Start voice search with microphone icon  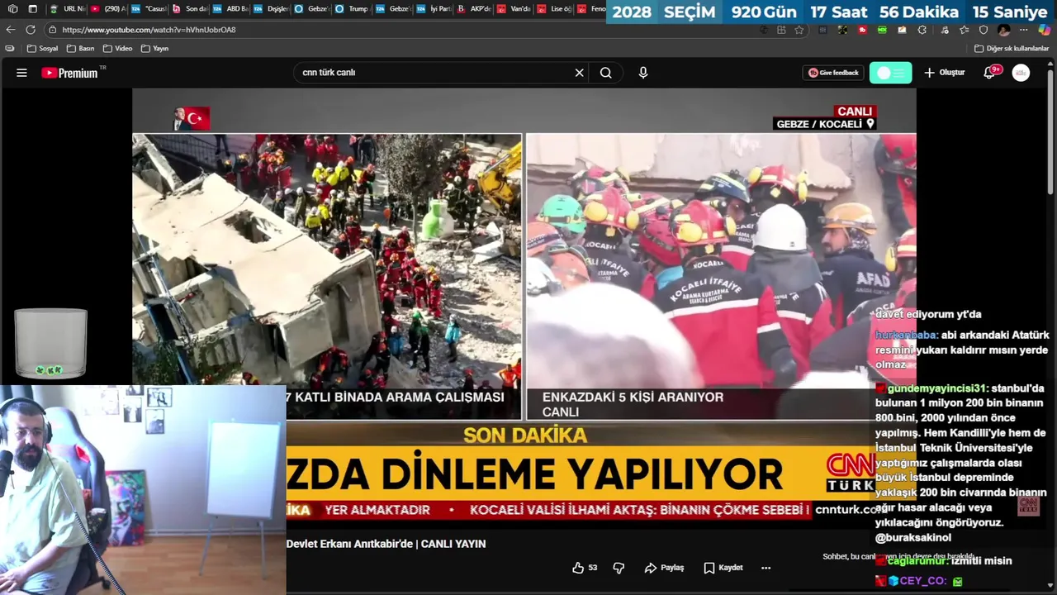click(643, 73)
